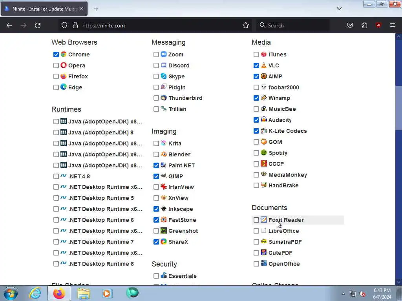Viewport: 402px width, 301px height.
Task: Click the Zoom camera icon
Action: (164, 54)
